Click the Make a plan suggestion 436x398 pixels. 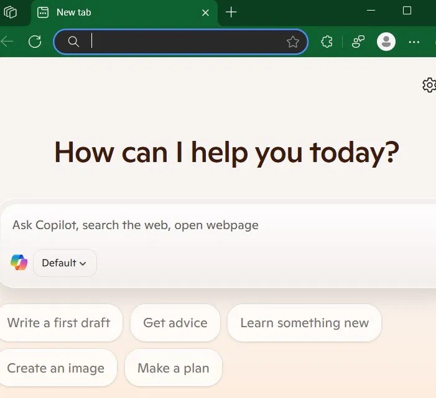[x=173, y=368]
